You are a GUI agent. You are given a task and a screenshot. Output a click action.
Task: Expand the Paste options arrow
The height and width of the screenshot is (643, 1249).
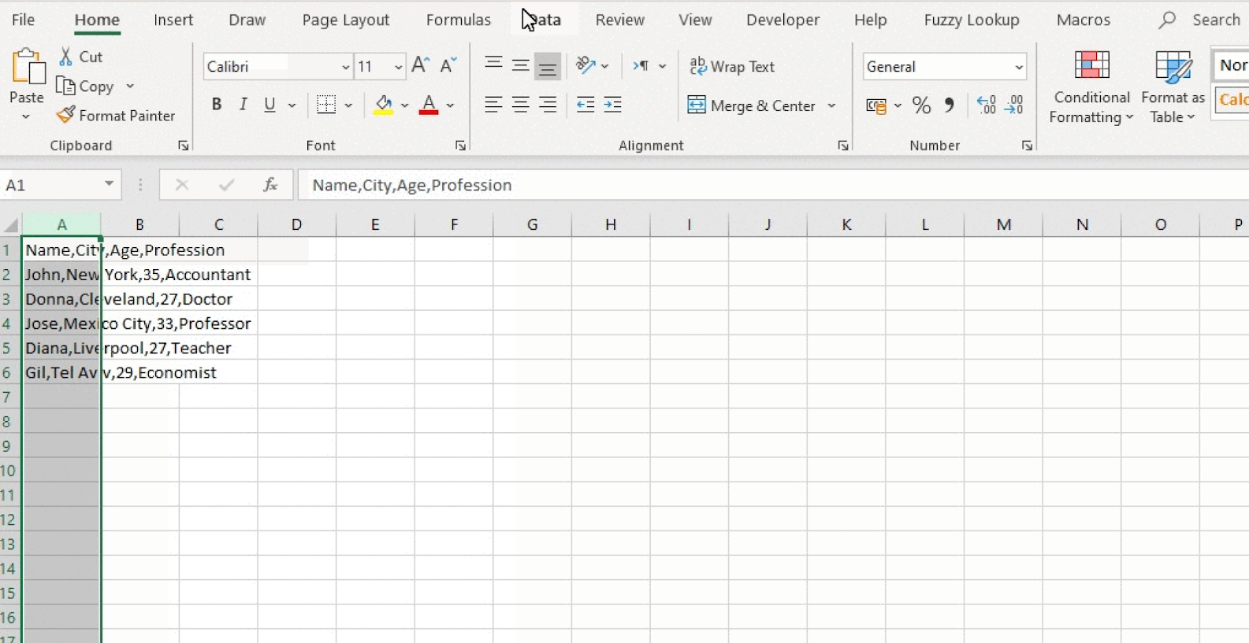tap(26, 116)
